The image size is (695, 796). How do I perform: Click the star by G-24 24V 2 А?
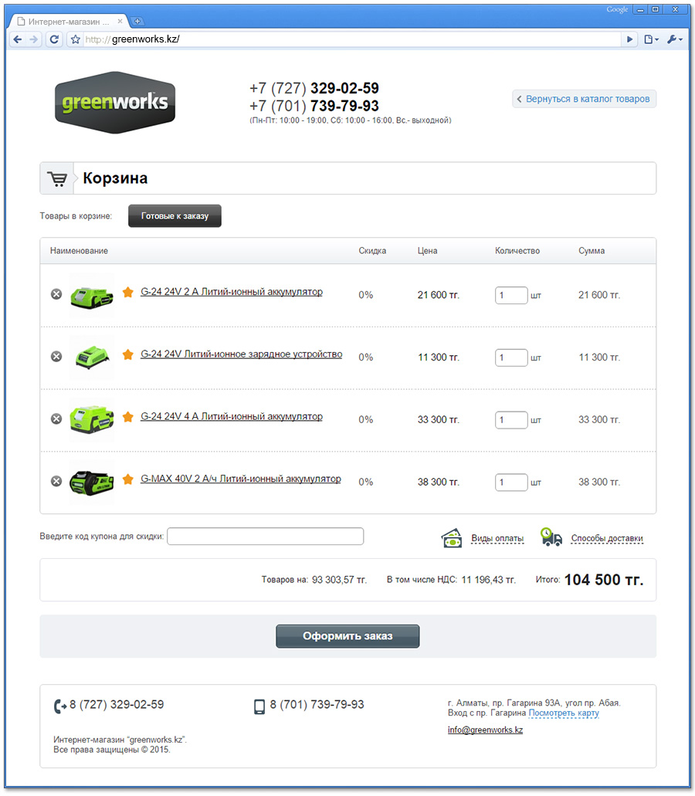pyautogui.click(x=128, y=292)
